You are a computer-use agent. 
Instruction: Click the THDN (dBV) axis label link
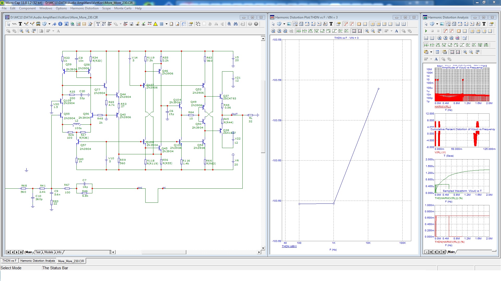pyautogui.click(x=289, y=246)
